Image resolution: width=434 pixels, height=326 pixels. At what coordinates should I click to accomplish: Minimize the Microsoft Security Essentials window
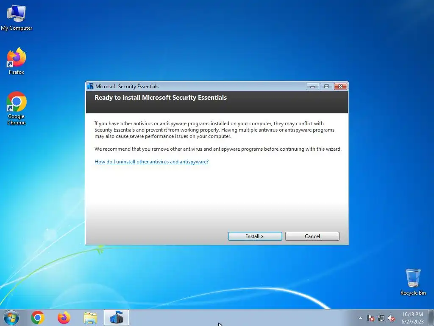(x=312, y=87)
